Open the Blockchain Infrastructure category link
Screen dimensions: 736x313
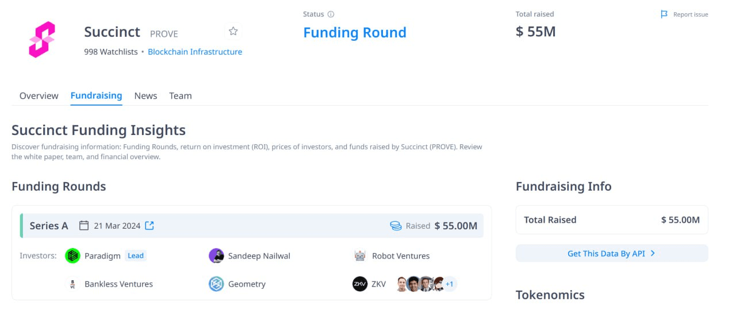point(195,52)
